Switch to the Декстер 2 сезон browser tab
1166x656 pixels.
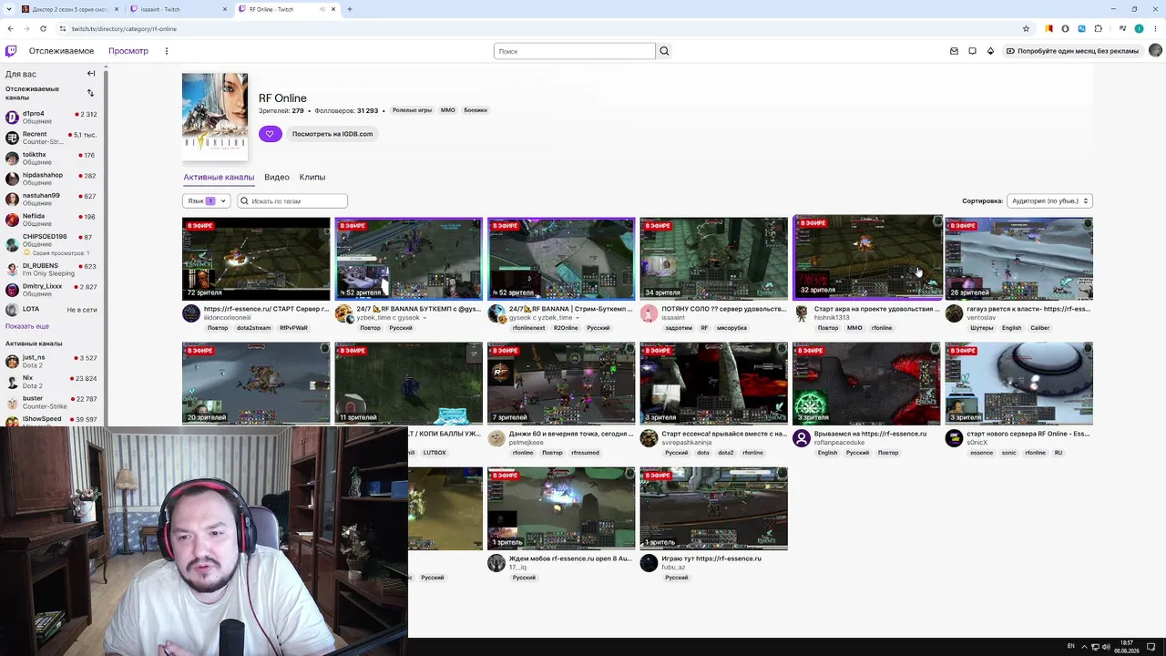tap(71, 9)
